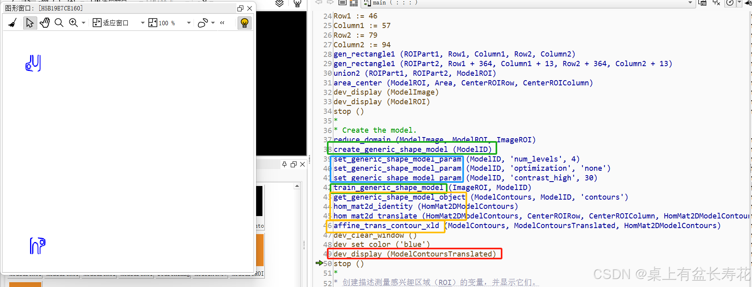Click code line Column1 := 57

362,26
